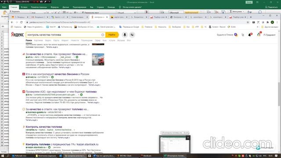The image size is (281, 158).
Task: Open the Excel Вставка ribbon tab
Action: click(24, 7)
